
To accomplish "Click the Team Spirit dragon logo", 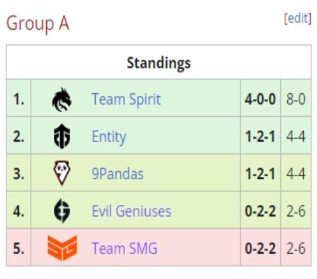I will [61, 100].
